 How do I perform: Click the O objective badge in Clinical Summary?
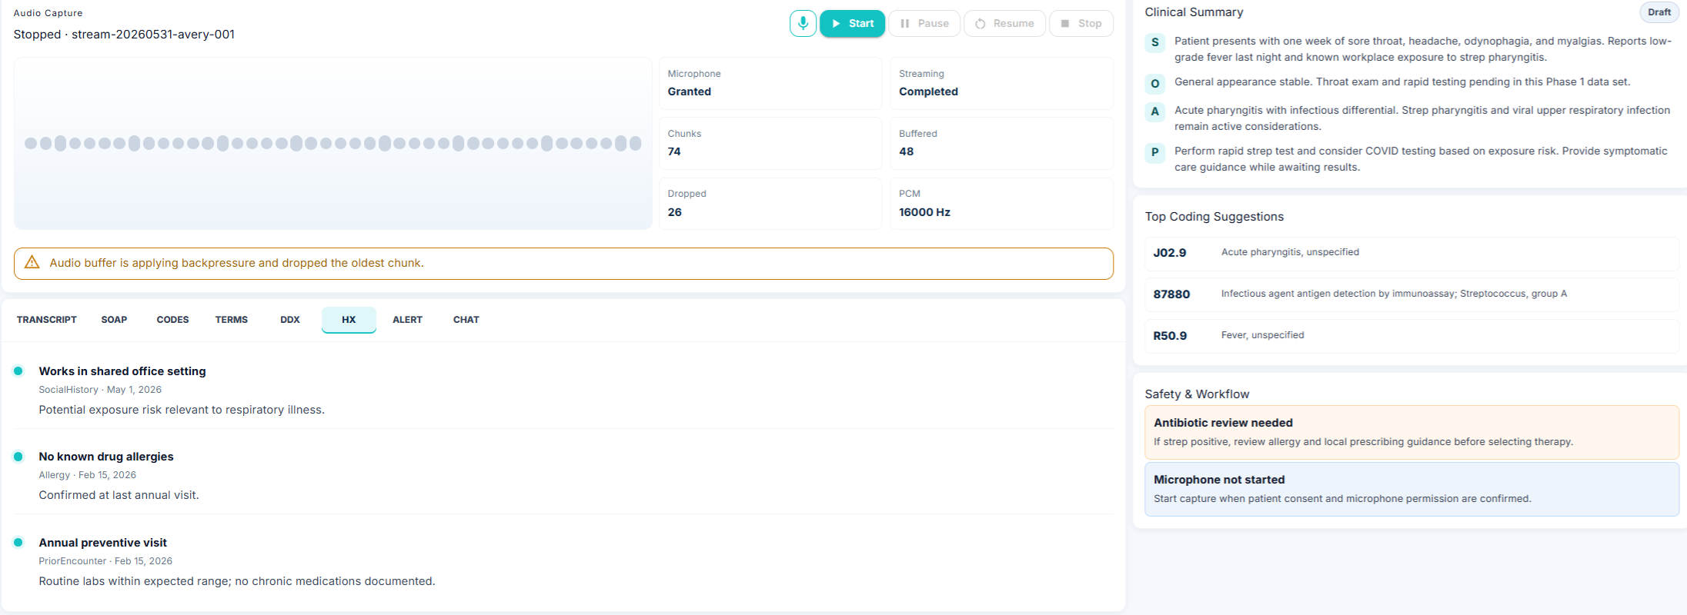1154,84
